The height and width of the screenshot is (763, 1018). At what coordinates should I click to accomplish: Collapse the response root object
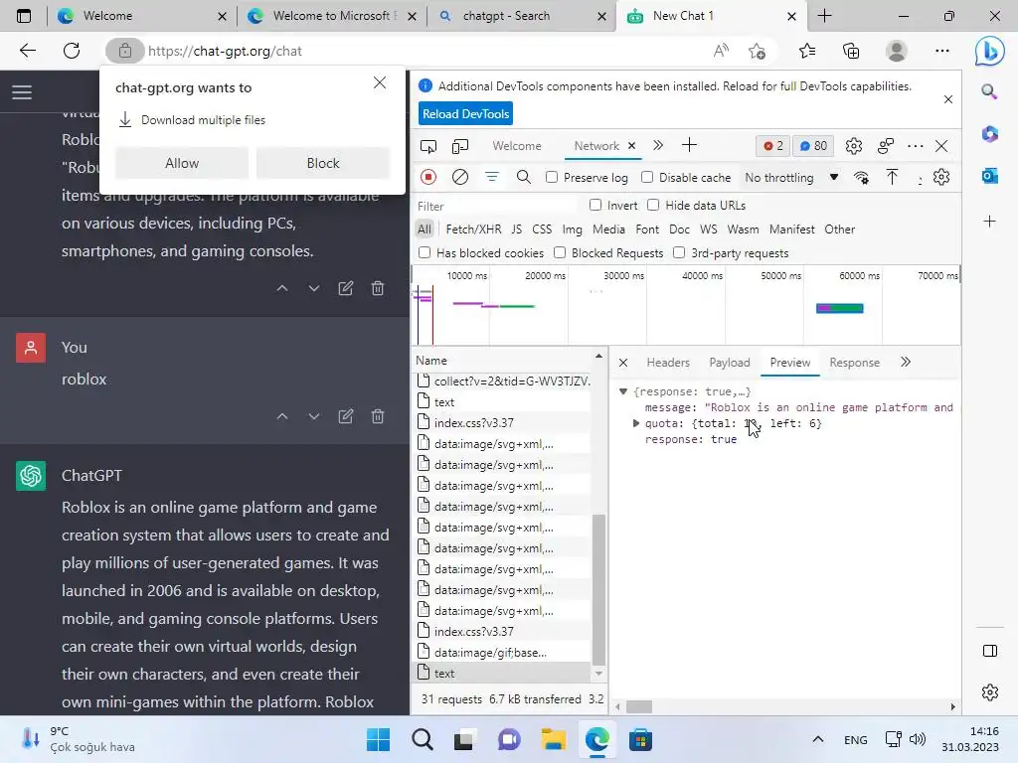click(623, 391)
